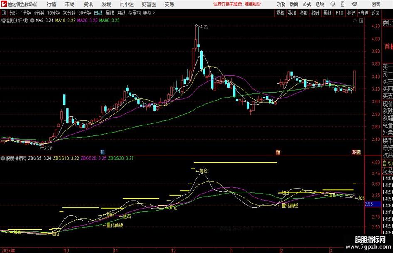Switch to the 月线 monthly tab

[x=121, y=13]
